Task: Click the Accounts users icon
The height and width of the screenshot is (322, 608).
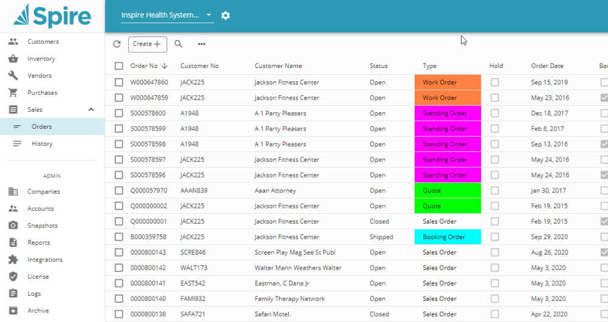Action: (13, 208)
